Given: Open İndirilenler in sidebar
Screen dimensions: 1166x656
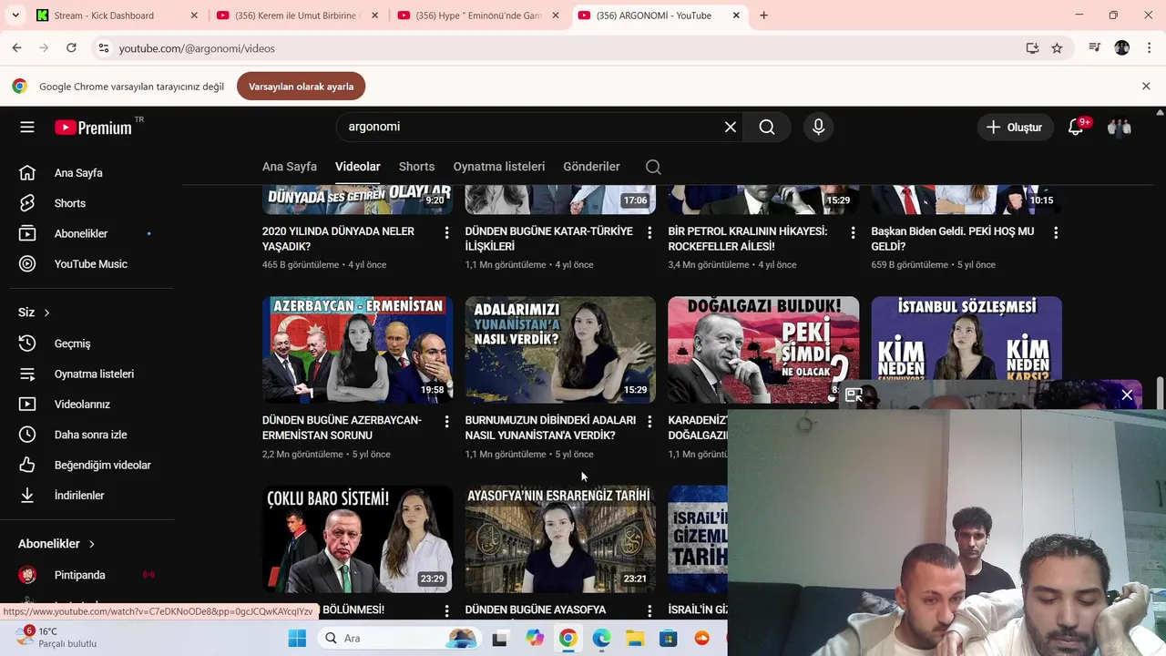Looking at the screenshot, I should pyautogui.click(x=87, y=496).
